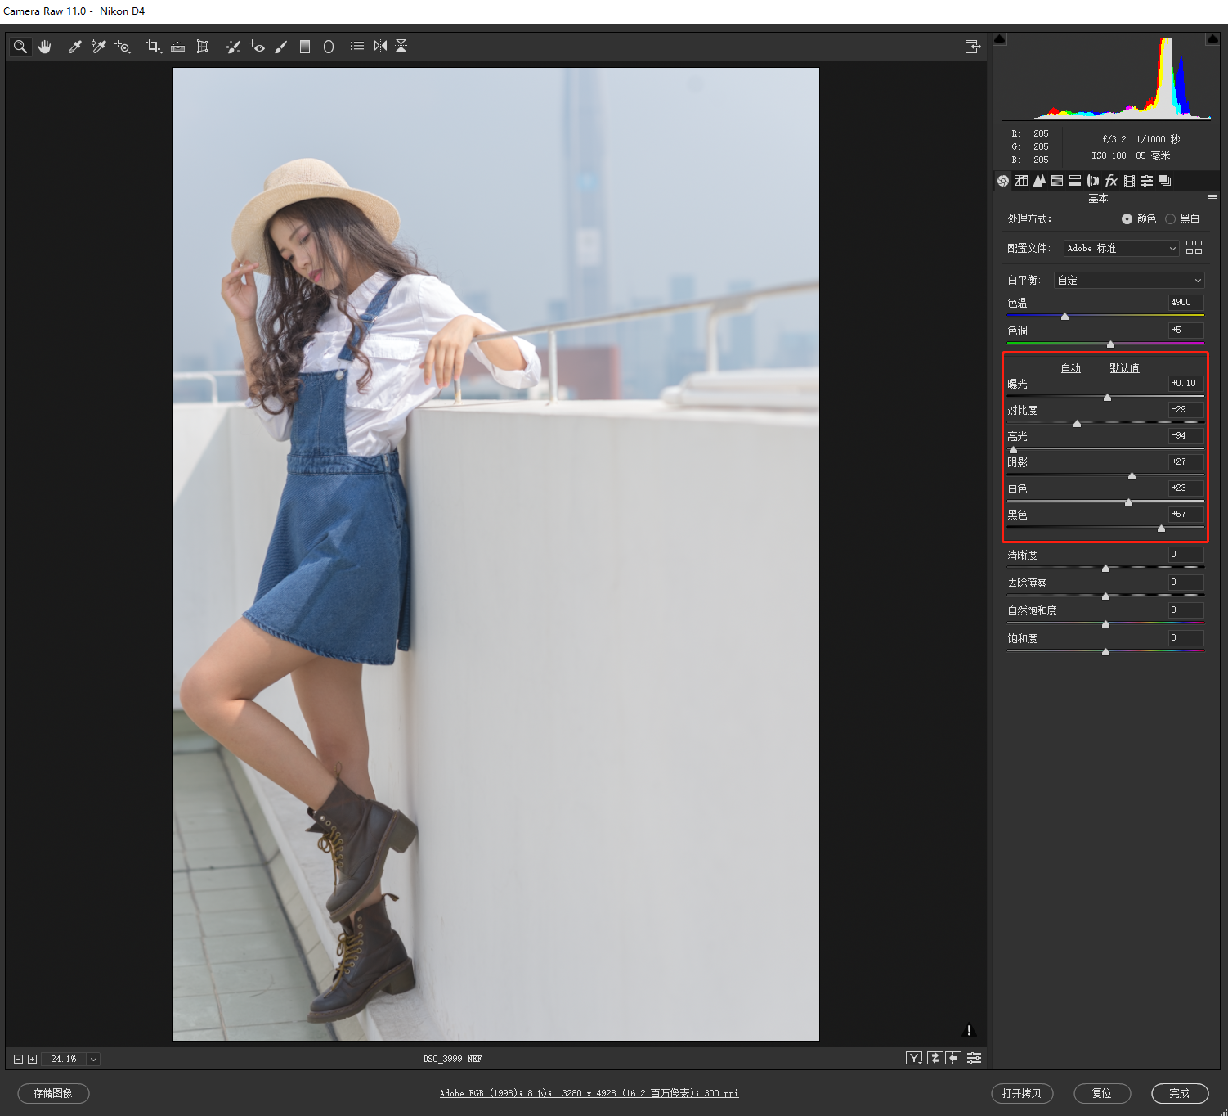1228x1116 pixels.
Task: Click the Adobe RGB workflow options link
Action: pyautogui.click(x=589, y=1093)
